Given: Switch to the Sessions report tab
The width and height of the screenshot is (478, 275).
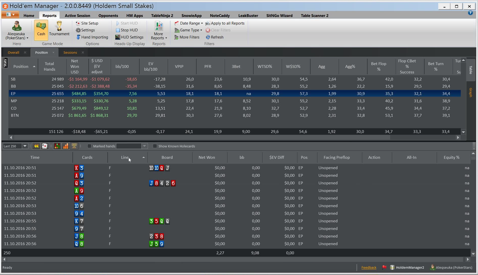Looking at the screenshot, I should (x=70, y=53).
